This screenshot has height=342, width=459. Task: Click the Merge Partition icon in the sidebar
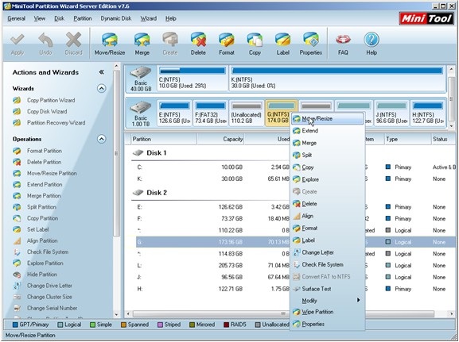[17, 196]
